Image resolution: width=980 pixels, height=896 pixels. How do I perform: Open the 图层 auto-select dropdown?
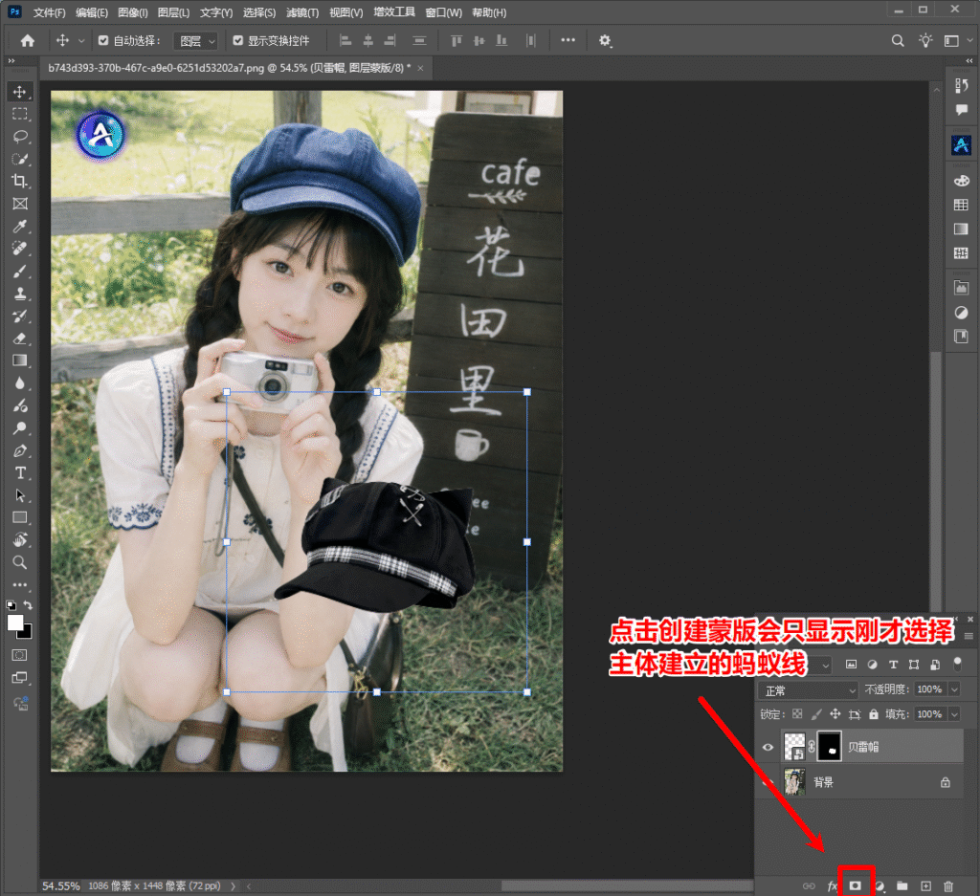point(195,41)
